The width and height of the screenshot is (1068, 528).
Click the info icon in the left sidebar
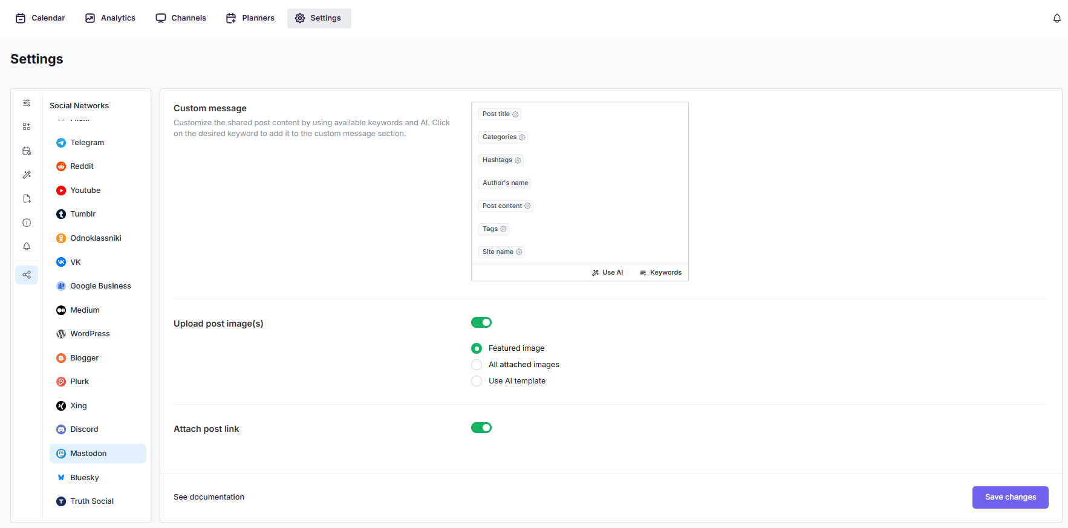coord(27,223)
